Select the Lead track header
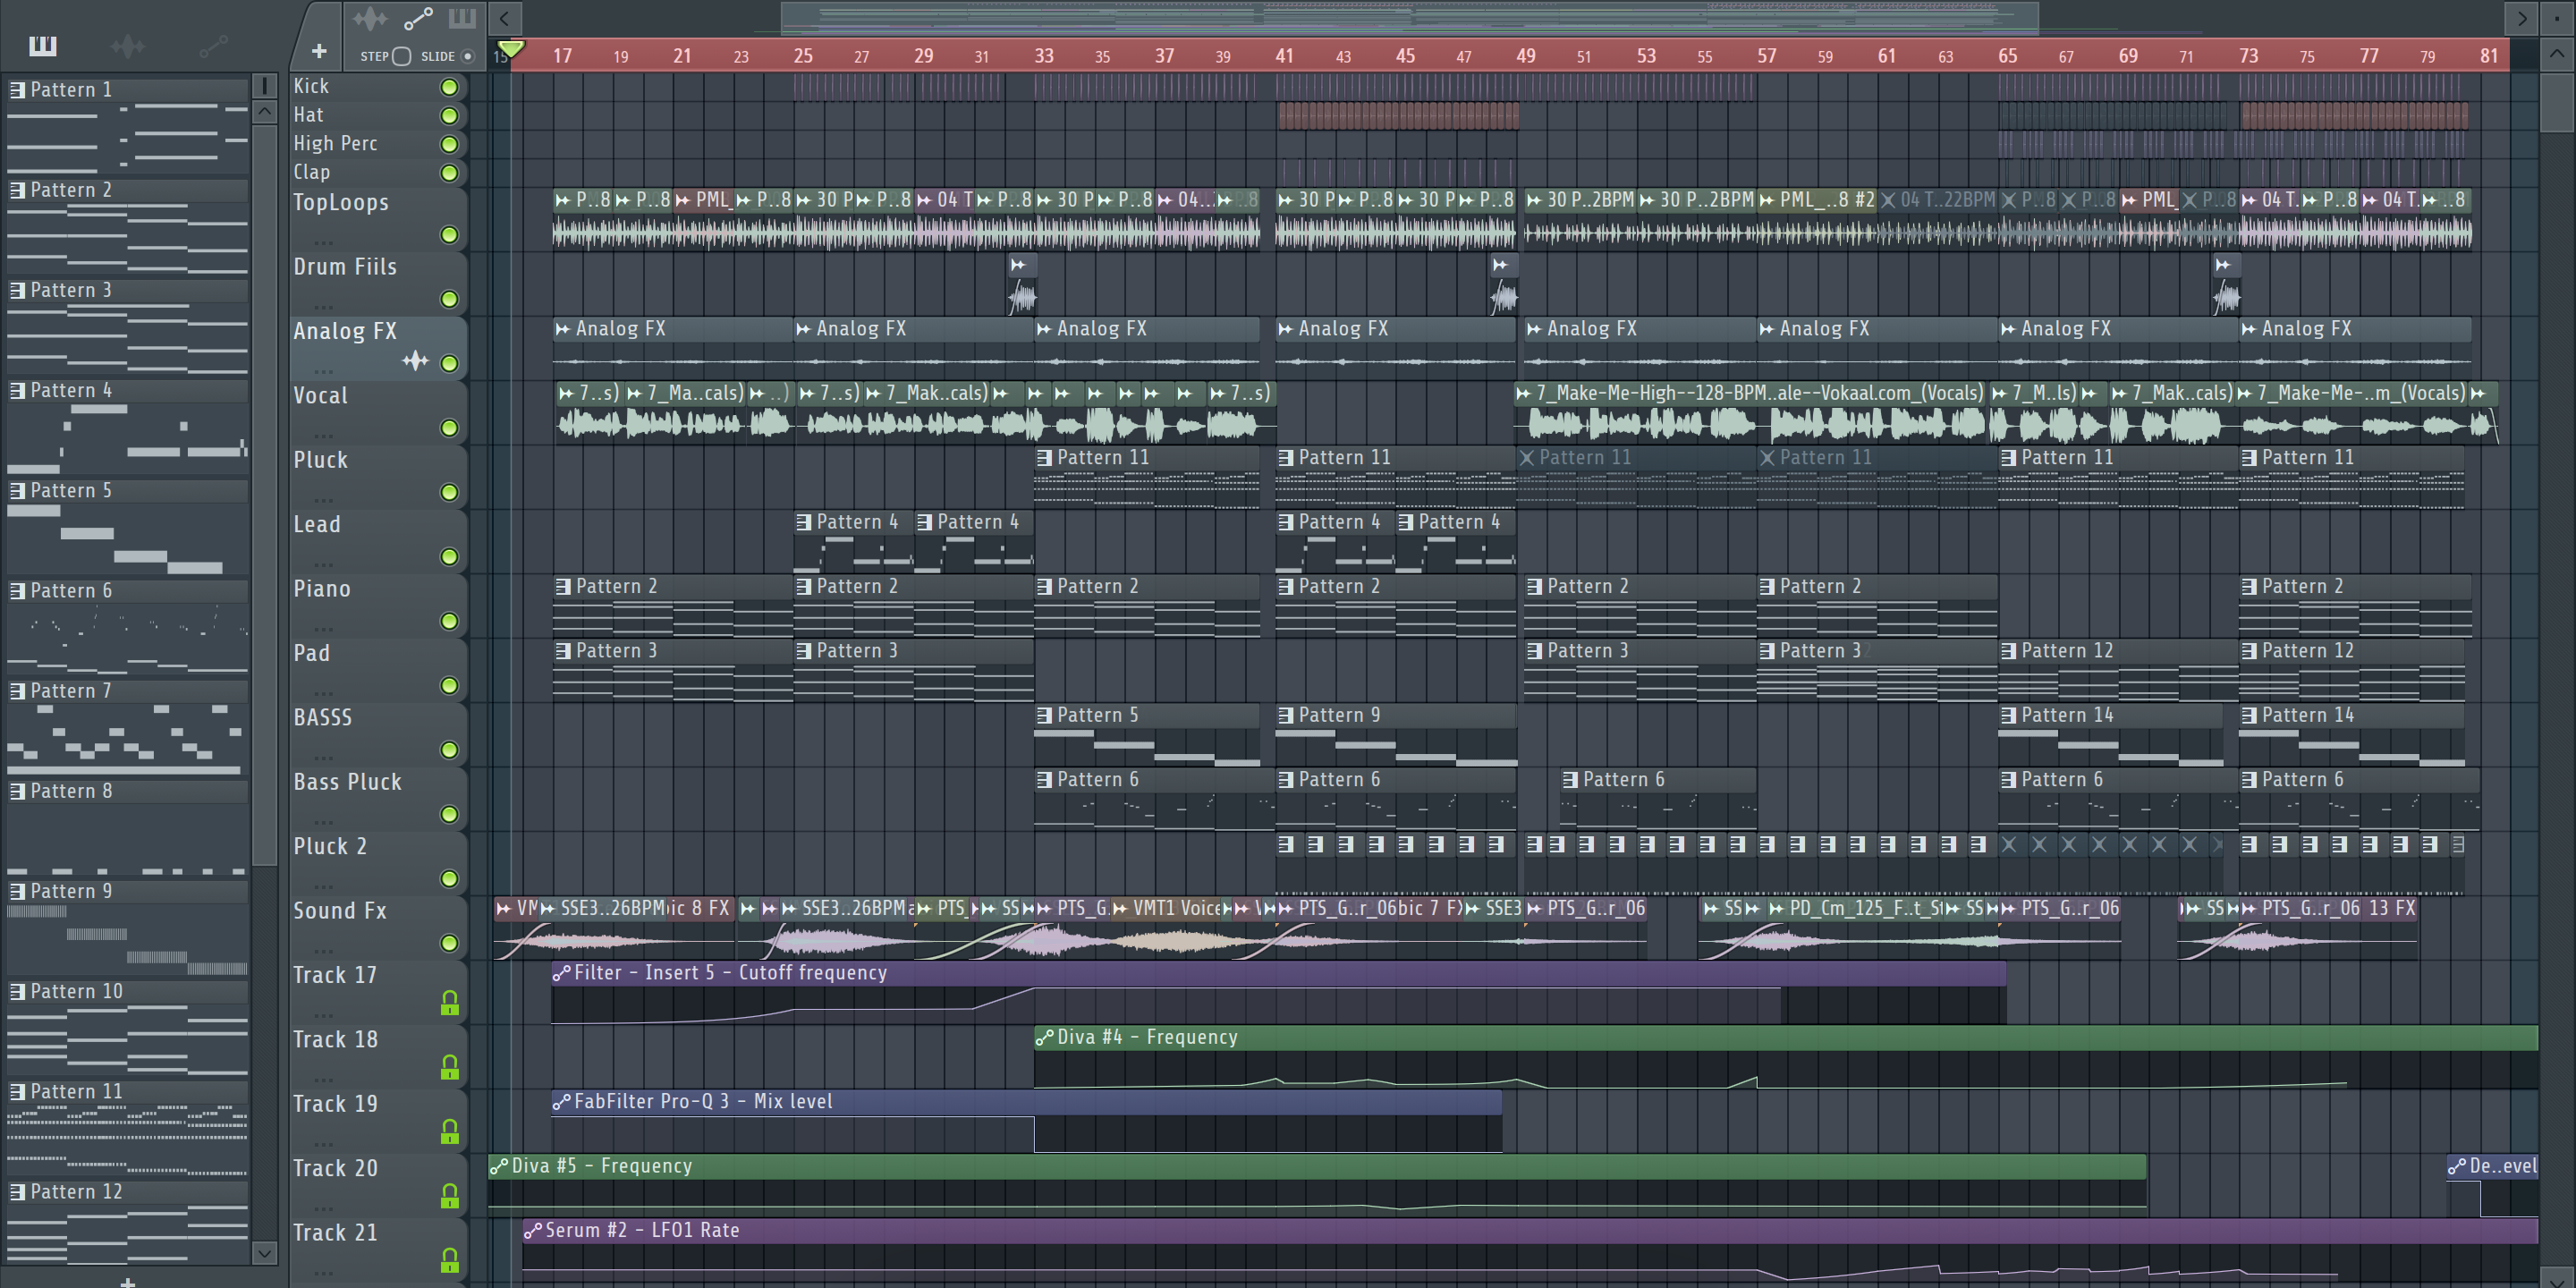This screenshot has height=1288, width=2576. [x=378, y=540]
